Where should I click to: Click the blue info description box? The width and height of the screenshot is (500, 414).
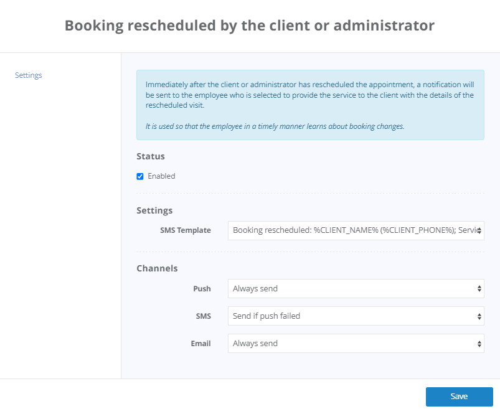[x=310, y=105]
